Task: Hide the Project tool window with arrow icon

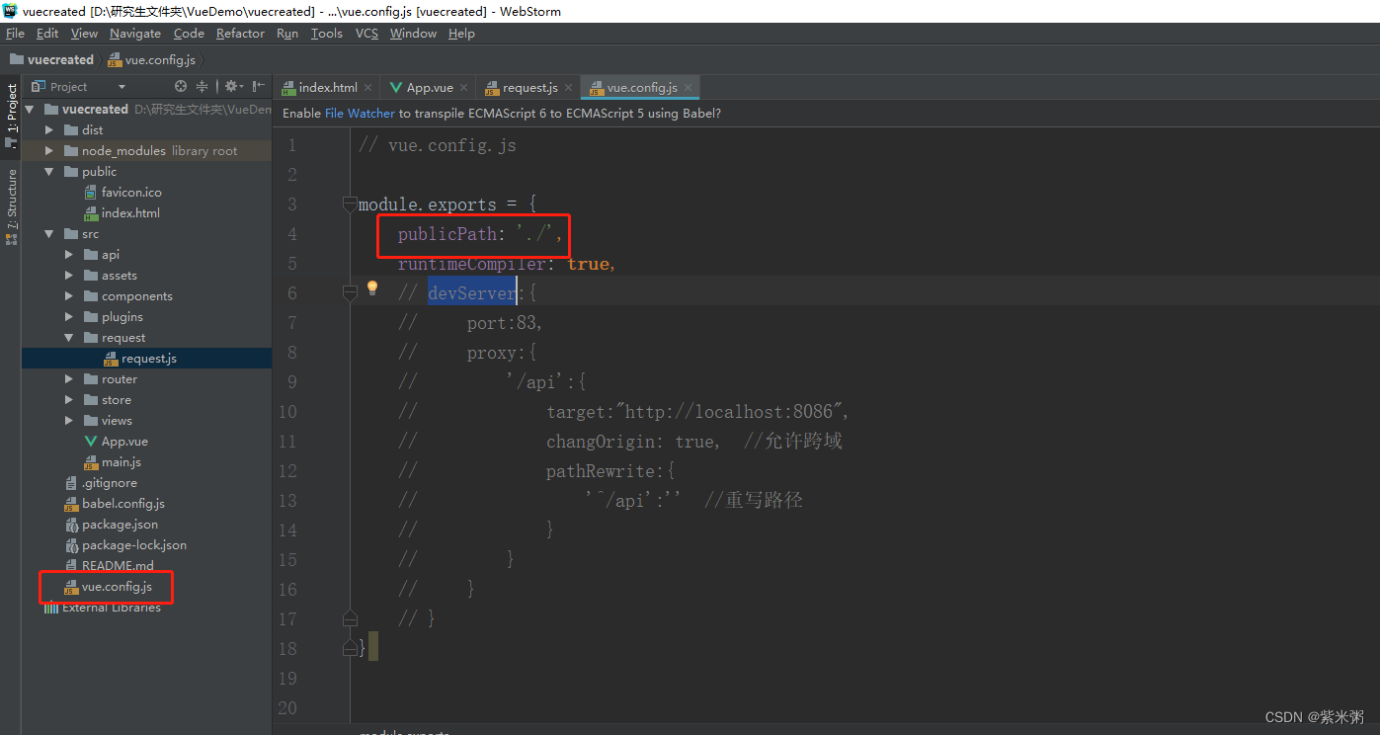Action: (x=259, y=87)
